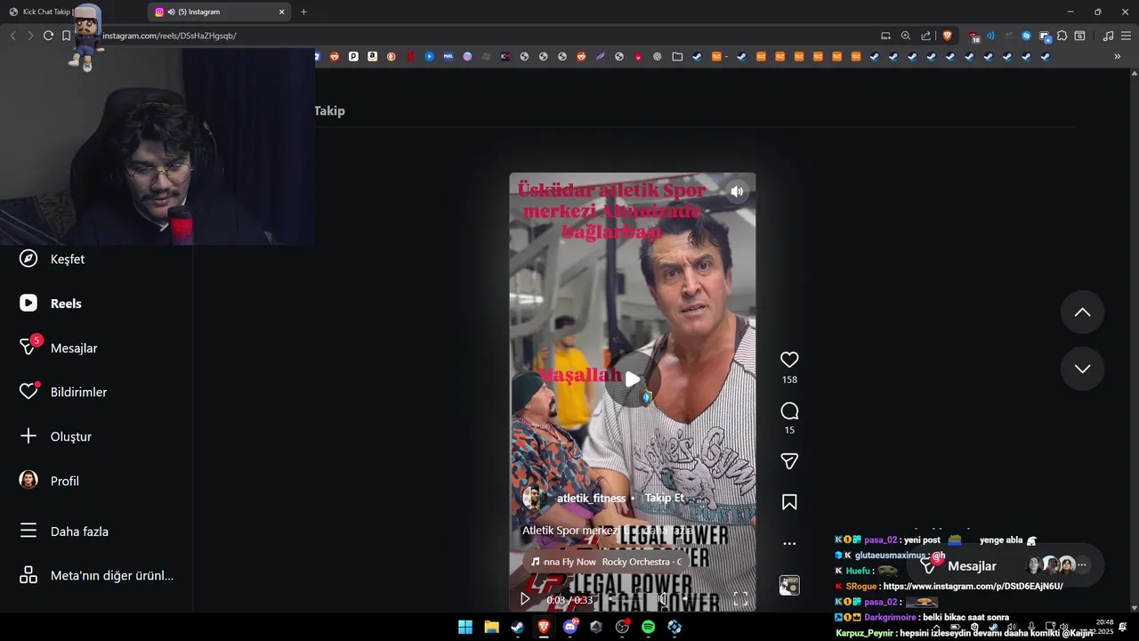The image size is (1139, 641).
Task: Share page via address bar share icon
Action: pos(926,36)
